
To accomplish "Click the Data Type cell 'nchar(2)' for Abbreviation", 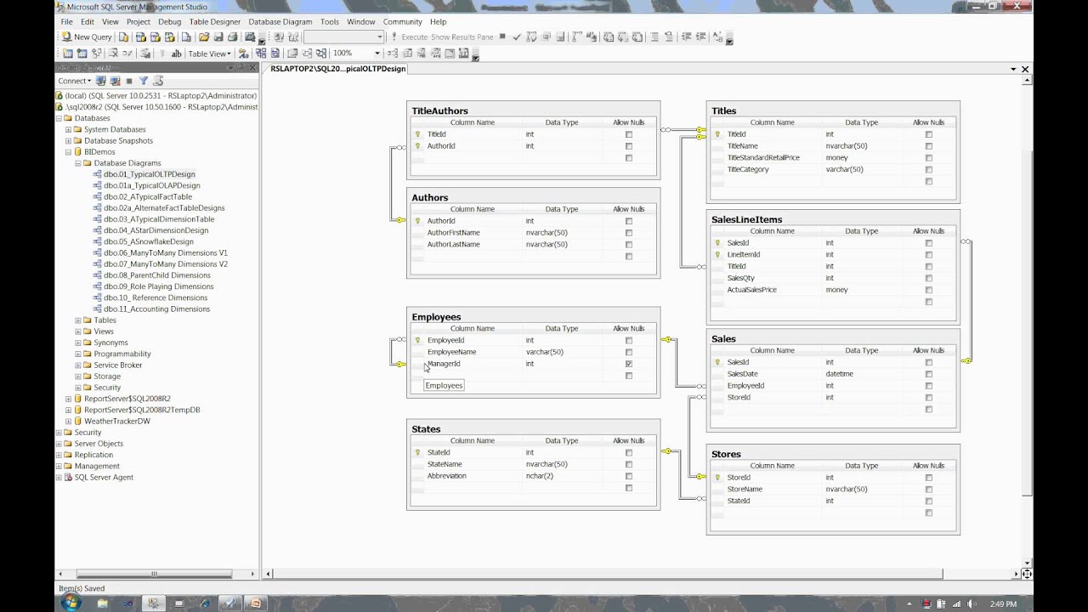I will 539,476.
